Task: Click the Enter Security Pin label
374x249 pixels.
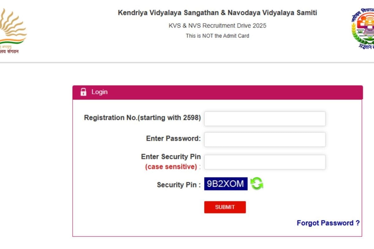Action: (x=171, y=157)
